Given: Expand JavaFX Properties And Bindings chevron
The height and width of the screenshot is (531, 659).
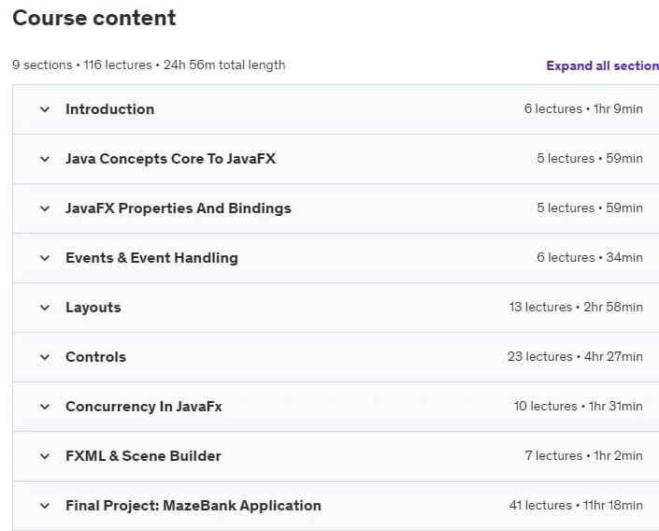Looking at the screenshot, I should coord(45,208).
